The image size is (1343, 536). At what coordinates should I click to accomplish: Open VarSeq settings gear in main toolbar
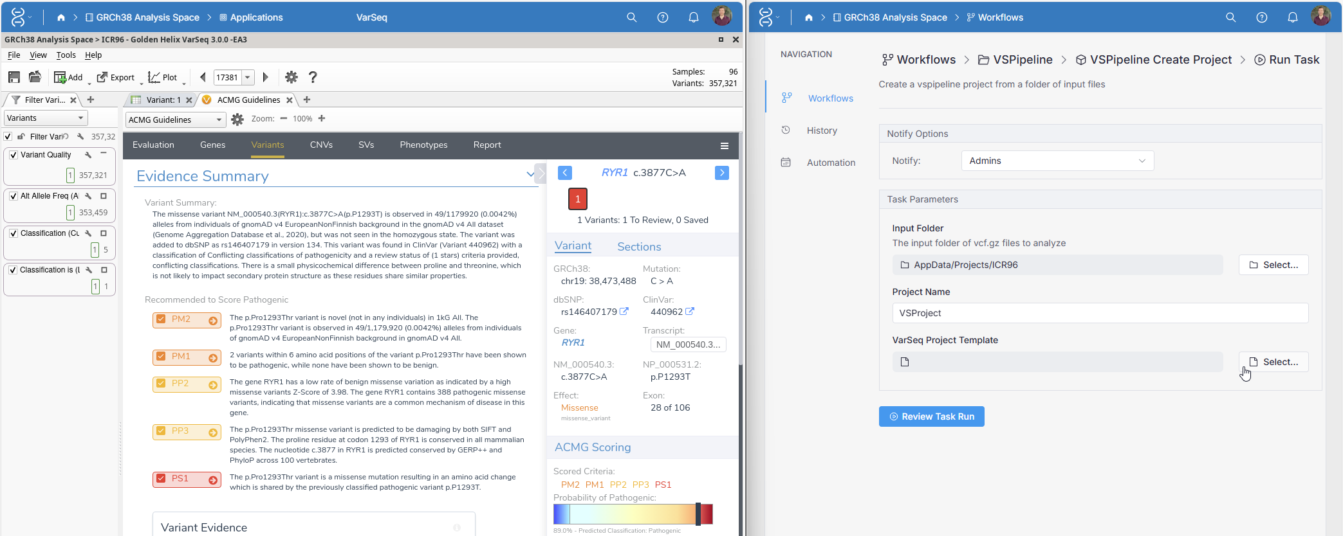292,77
